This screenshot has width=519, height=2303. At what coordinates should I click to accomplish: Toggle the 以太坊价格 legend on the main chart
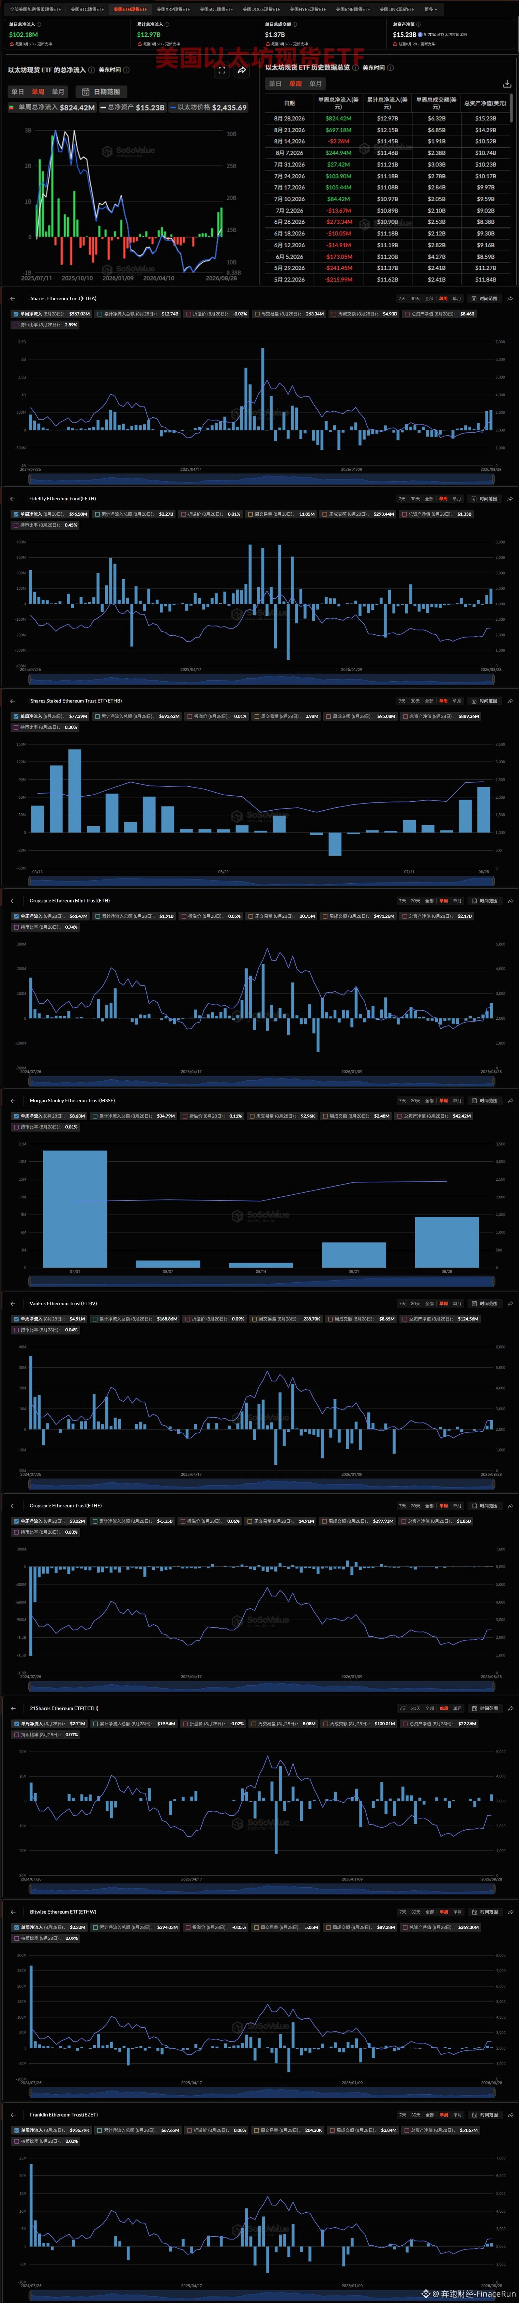click(x=208, y=107)
